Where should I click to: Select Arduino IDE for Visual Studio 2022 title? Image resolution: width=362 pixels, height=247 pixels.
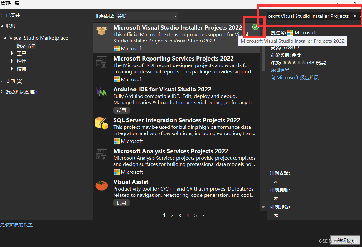pyautogui.click(x=162, y=89)
